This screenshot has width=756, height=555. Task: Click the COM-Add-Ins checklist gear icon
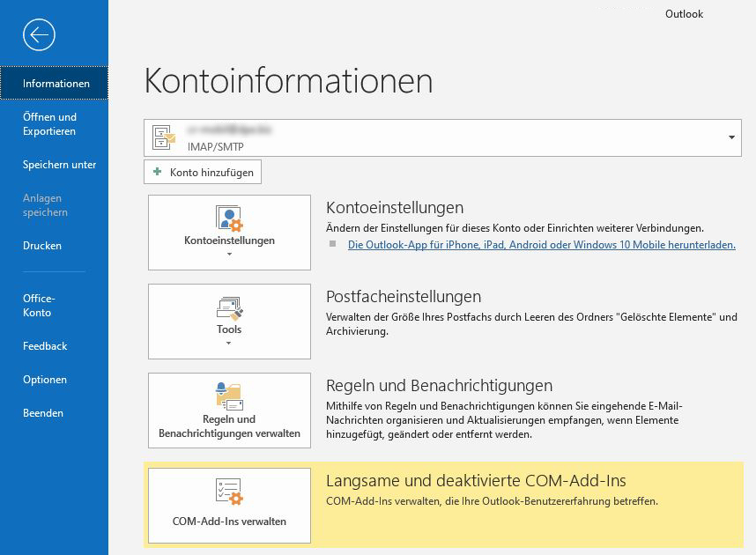pos(229,492)
